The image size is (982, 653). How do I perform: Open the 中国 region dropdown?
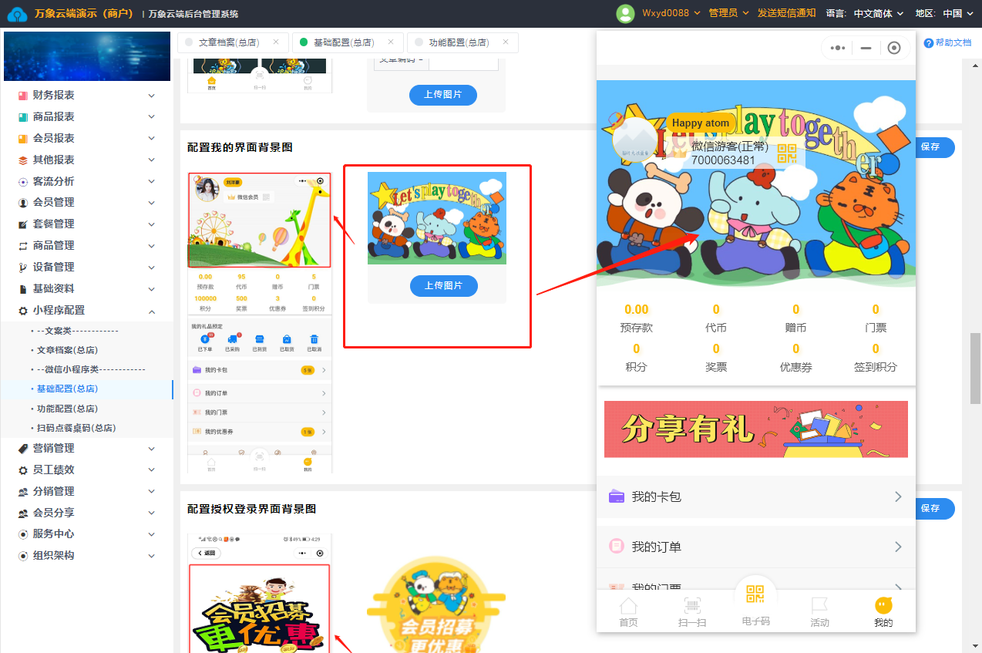pos(958,13)
